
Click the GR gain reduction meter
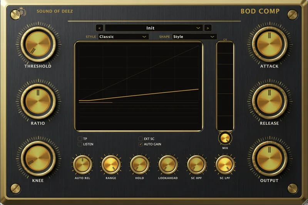(x=225, y=86)
